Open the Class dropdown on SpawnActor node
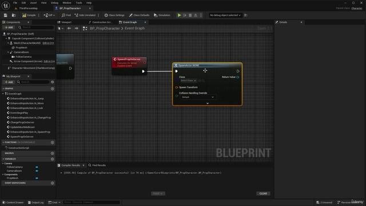 coord(188,81)
